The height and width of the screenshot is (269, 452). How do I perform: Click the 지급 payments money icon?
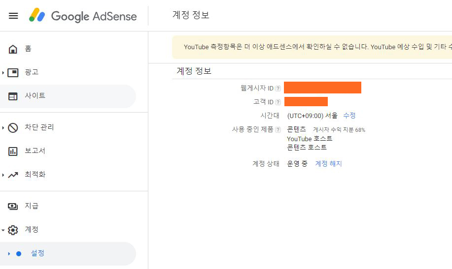(13, 206)
